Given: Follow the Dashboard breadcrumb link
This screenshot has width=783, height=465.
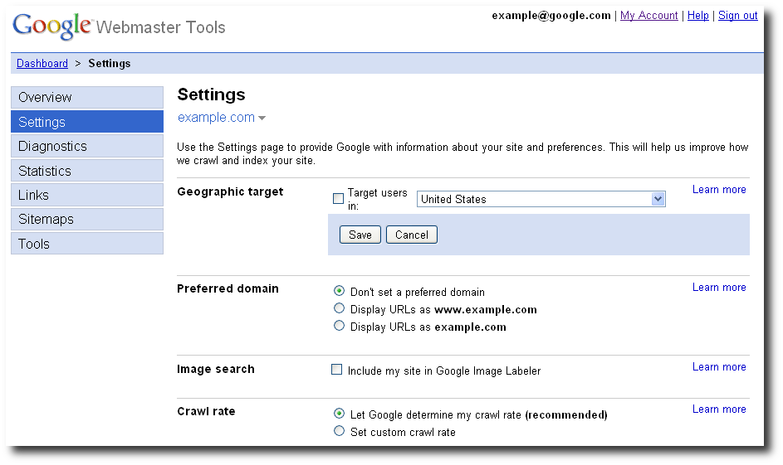Looking at the screenshot, I should 42,63.
